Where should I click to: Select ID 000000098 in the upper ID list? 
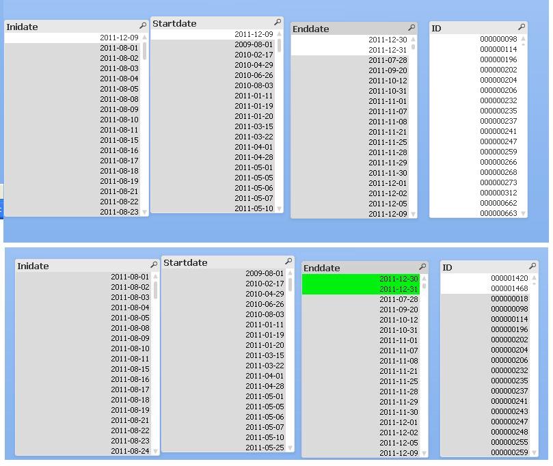point(475,39)
